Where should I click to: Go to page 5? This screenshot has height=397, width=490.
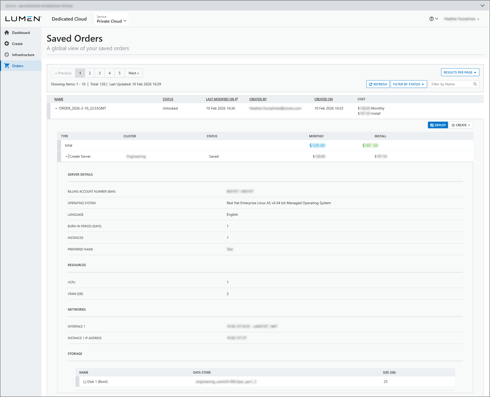tap(120, 73)
